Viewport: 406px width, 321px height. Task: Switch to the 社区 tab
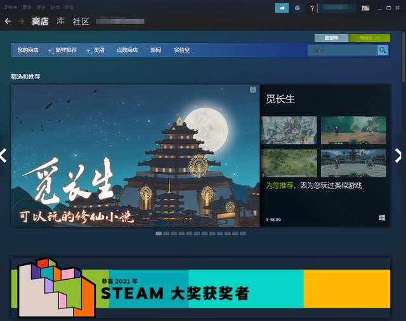pyautogui.click(x=81, y=21)
